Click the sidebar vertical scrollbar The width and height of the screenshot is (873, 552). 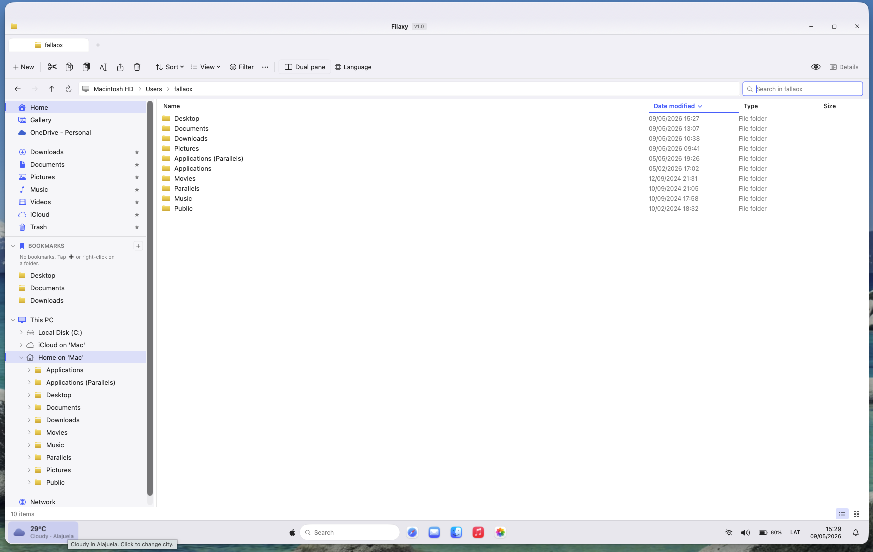(x=150, y=298)
